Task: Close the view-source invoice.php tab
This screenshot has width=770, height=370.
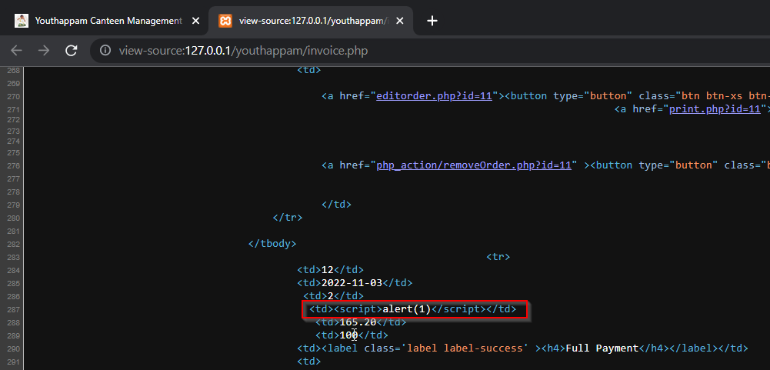Action: [400, 21]
